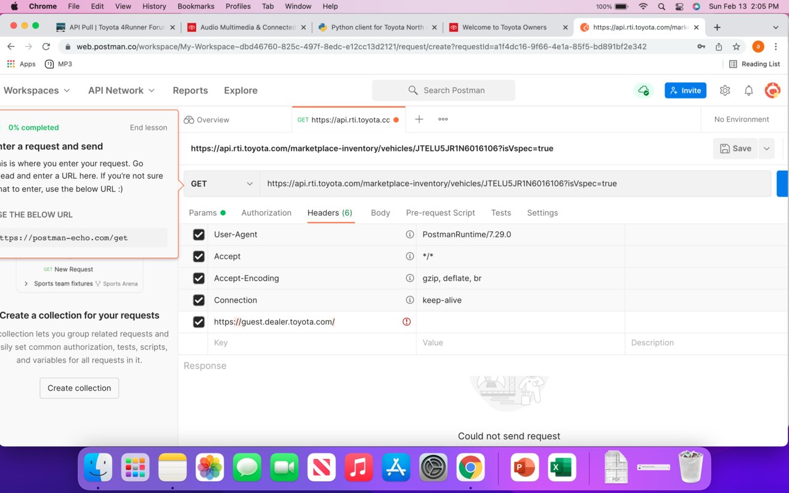This screenshot has width=789, height=493.
Task: Open the Photos app in the Dock
Action: pos(210,468)
